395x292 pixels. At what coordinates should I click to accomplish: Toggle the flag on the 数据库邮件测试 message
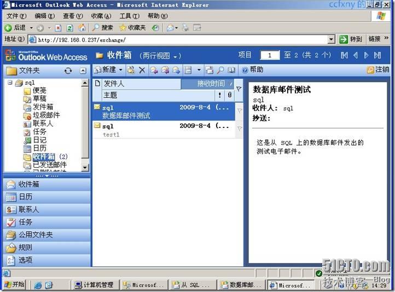pyautogui.click(x=240, y=111)
